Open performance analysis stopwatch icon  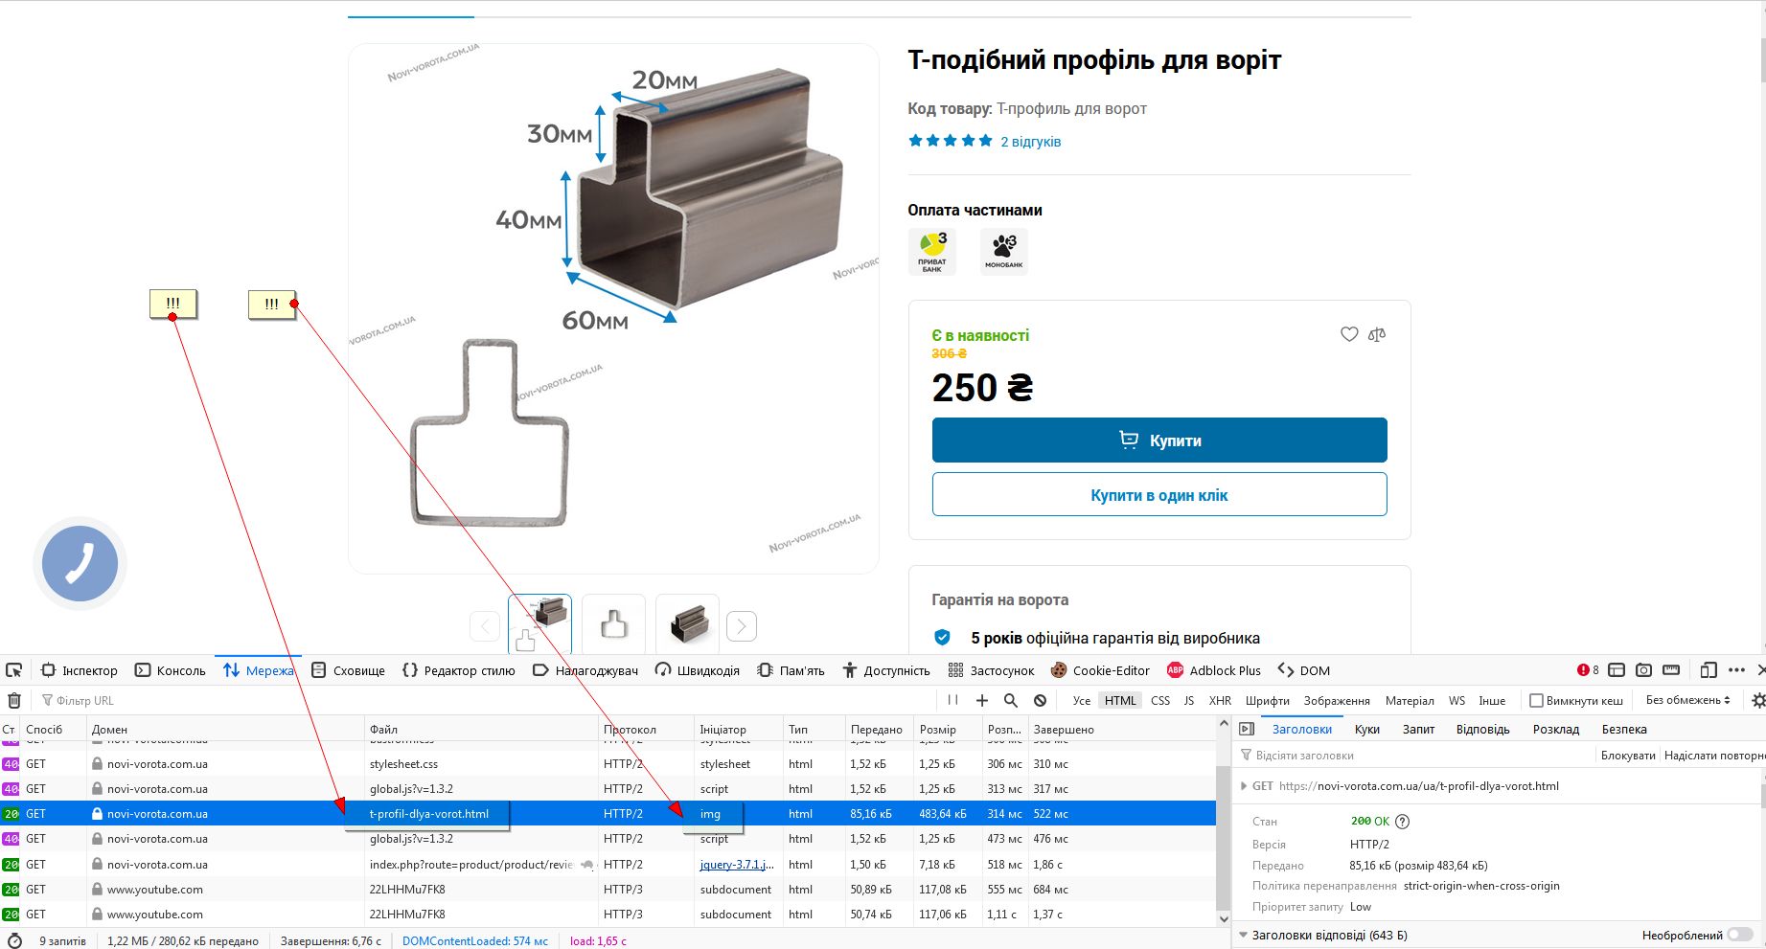click(x=14, y=941)
